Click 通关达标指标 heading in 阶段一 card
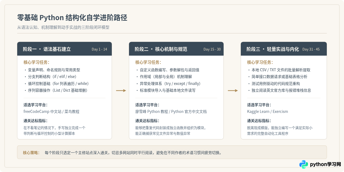 (x=35, y=121)
